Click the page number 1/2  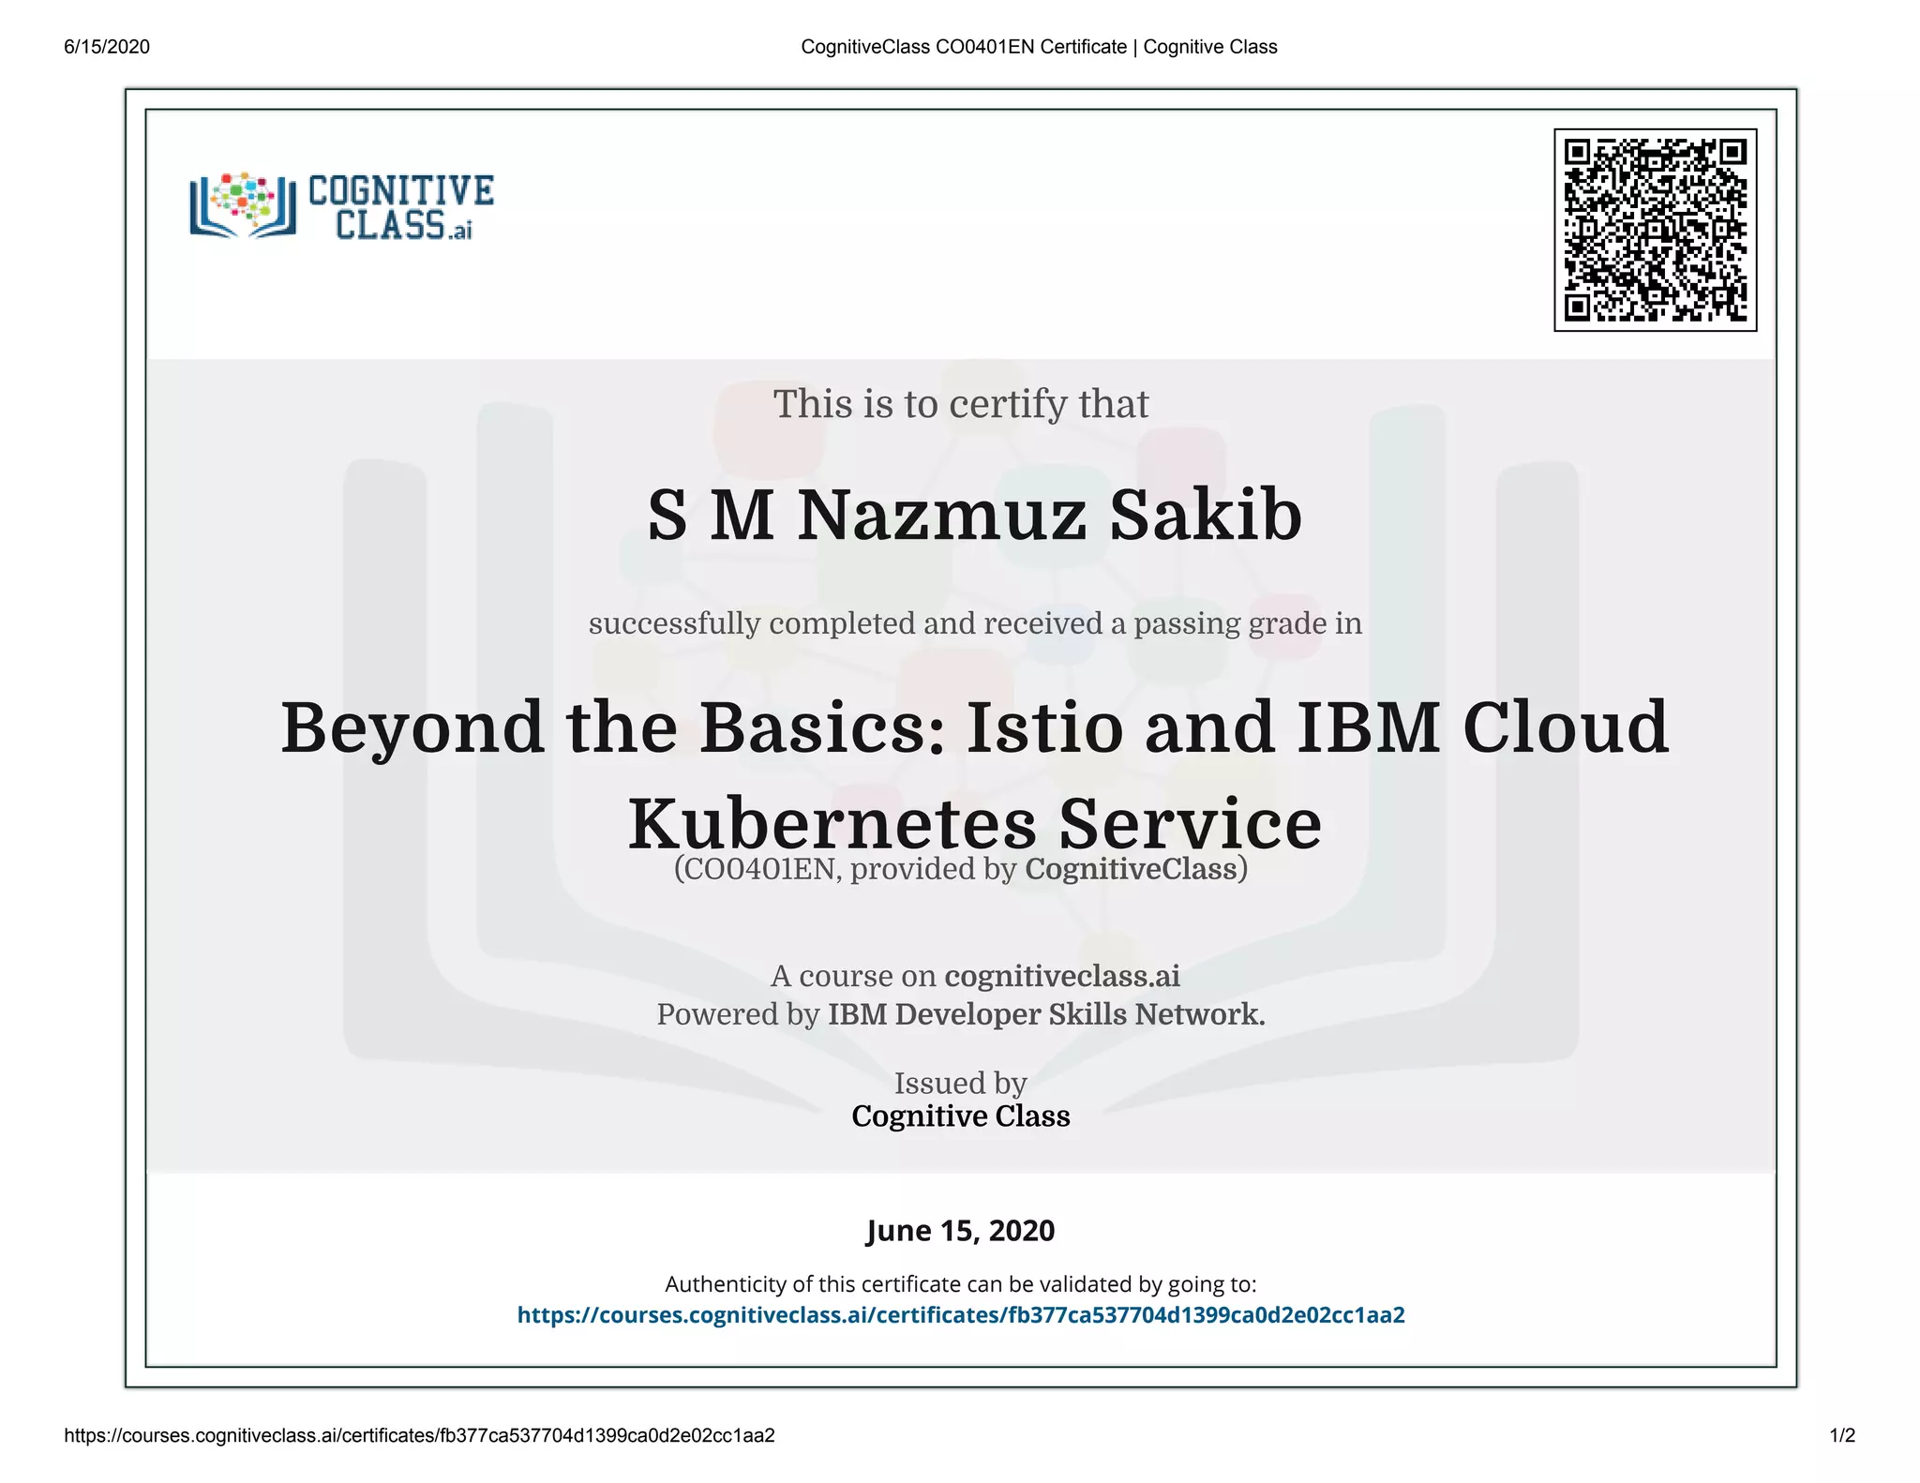coord(1841,1435)
